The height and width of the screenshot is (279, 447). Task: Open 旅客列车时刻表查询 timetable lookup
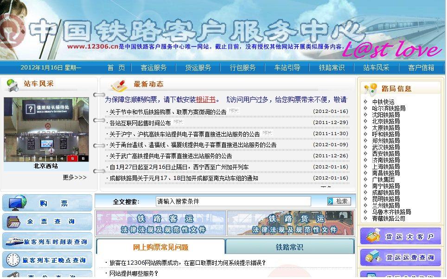(x=47, y=241)
